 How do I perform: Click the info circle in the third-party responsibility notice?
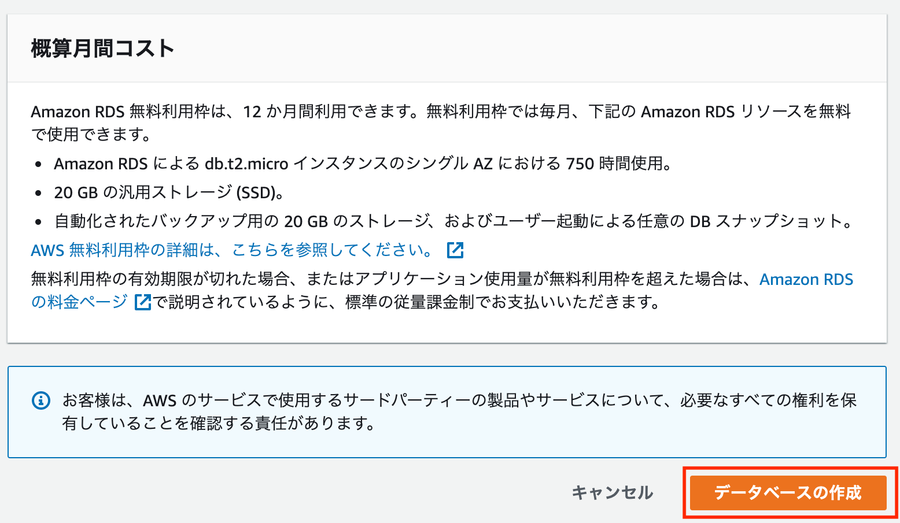point(40,400)
